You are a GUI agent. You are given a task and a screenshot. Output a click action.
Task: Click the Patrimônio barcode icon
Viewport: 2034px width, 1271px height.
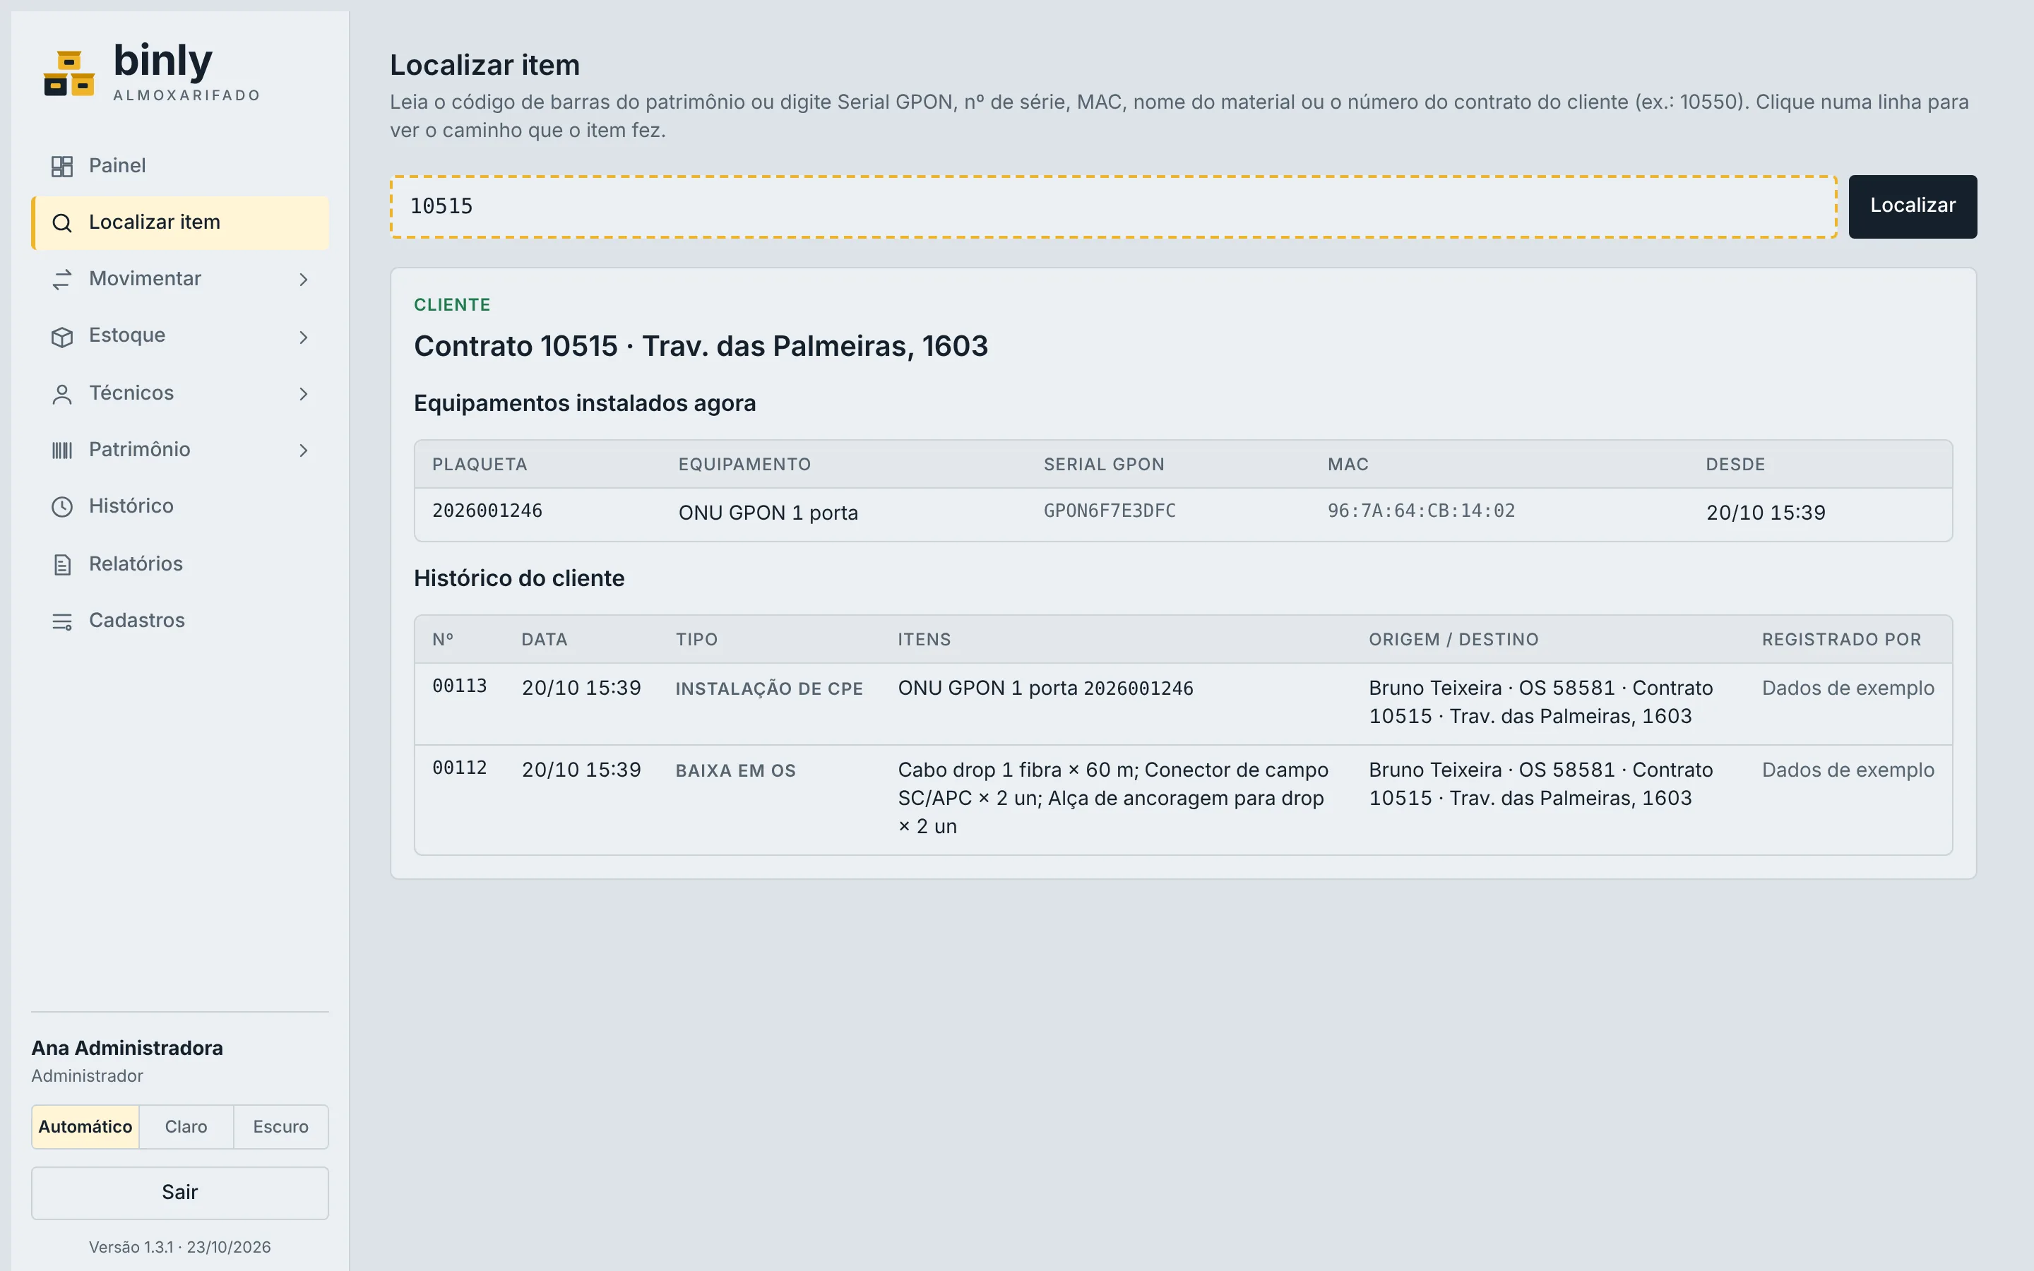[62, 450]
